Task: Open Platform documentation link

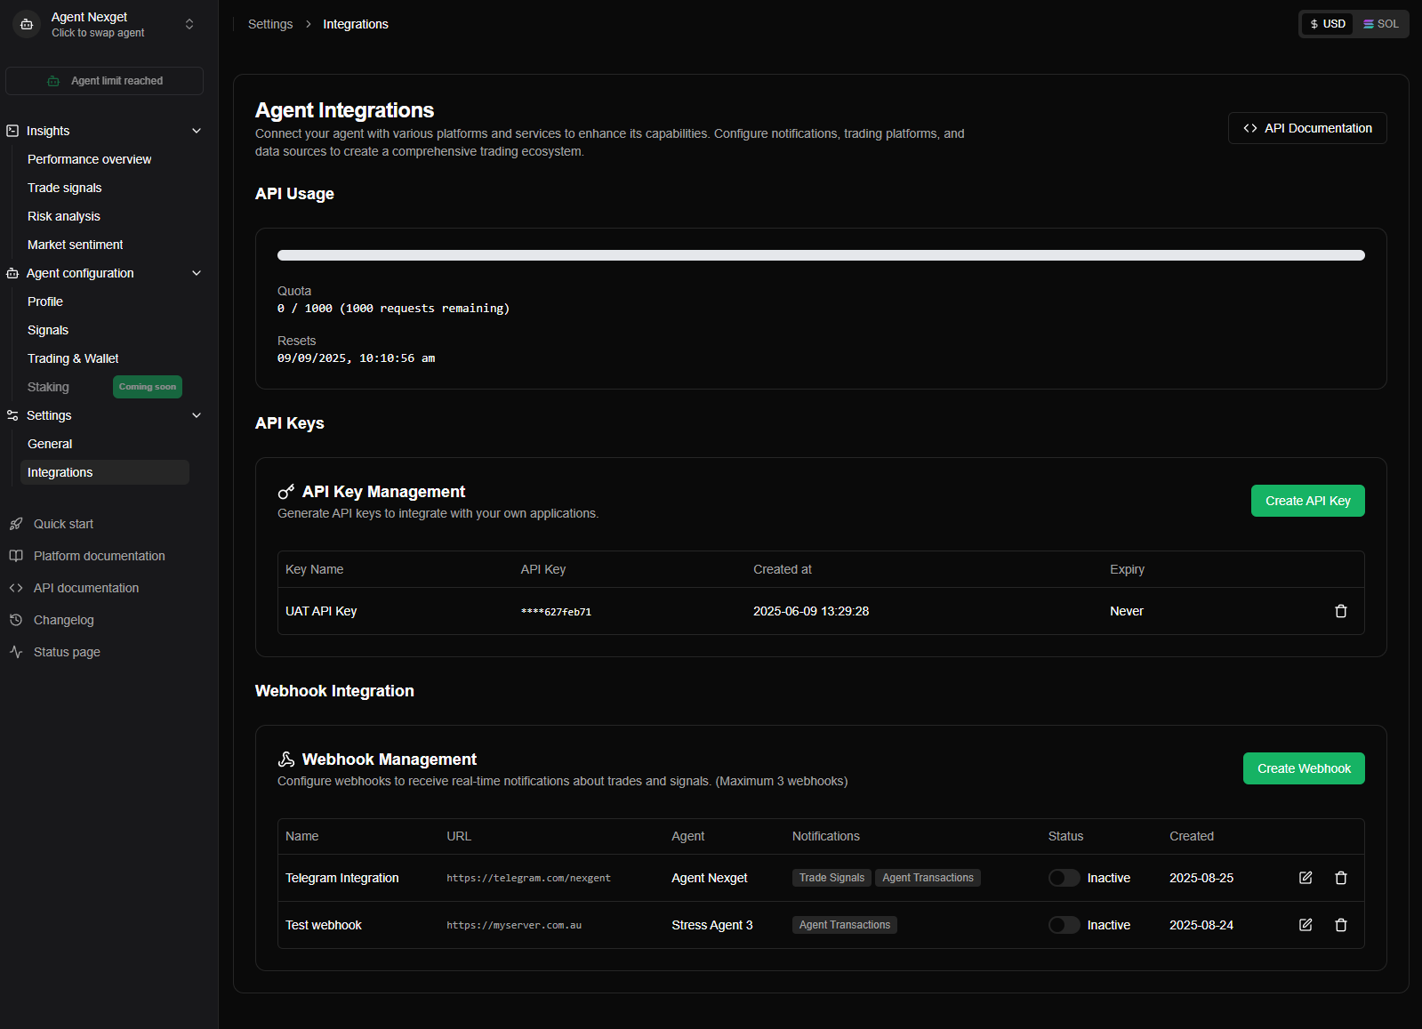Action: [99, 556]
